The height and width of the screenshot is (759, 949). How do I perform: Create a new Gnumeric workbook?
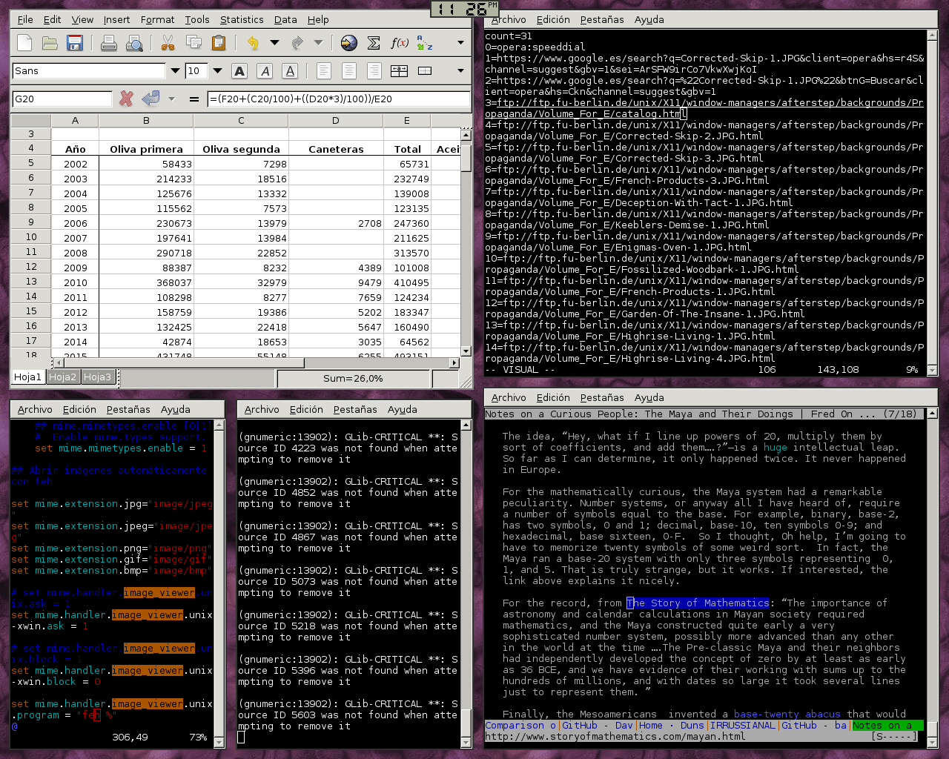[x=24, y=43]
